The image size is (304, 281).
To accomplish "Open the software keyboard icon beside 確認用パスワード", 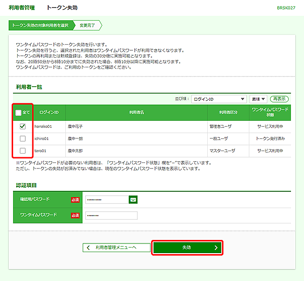I will point(133,200).
